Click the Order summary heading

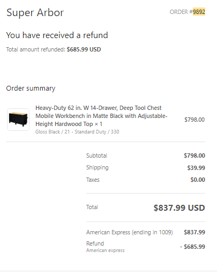(x=31, y=88)
